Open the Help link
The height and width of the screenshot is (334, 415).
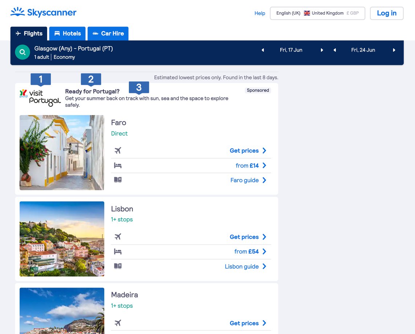[x=260, y=13]
